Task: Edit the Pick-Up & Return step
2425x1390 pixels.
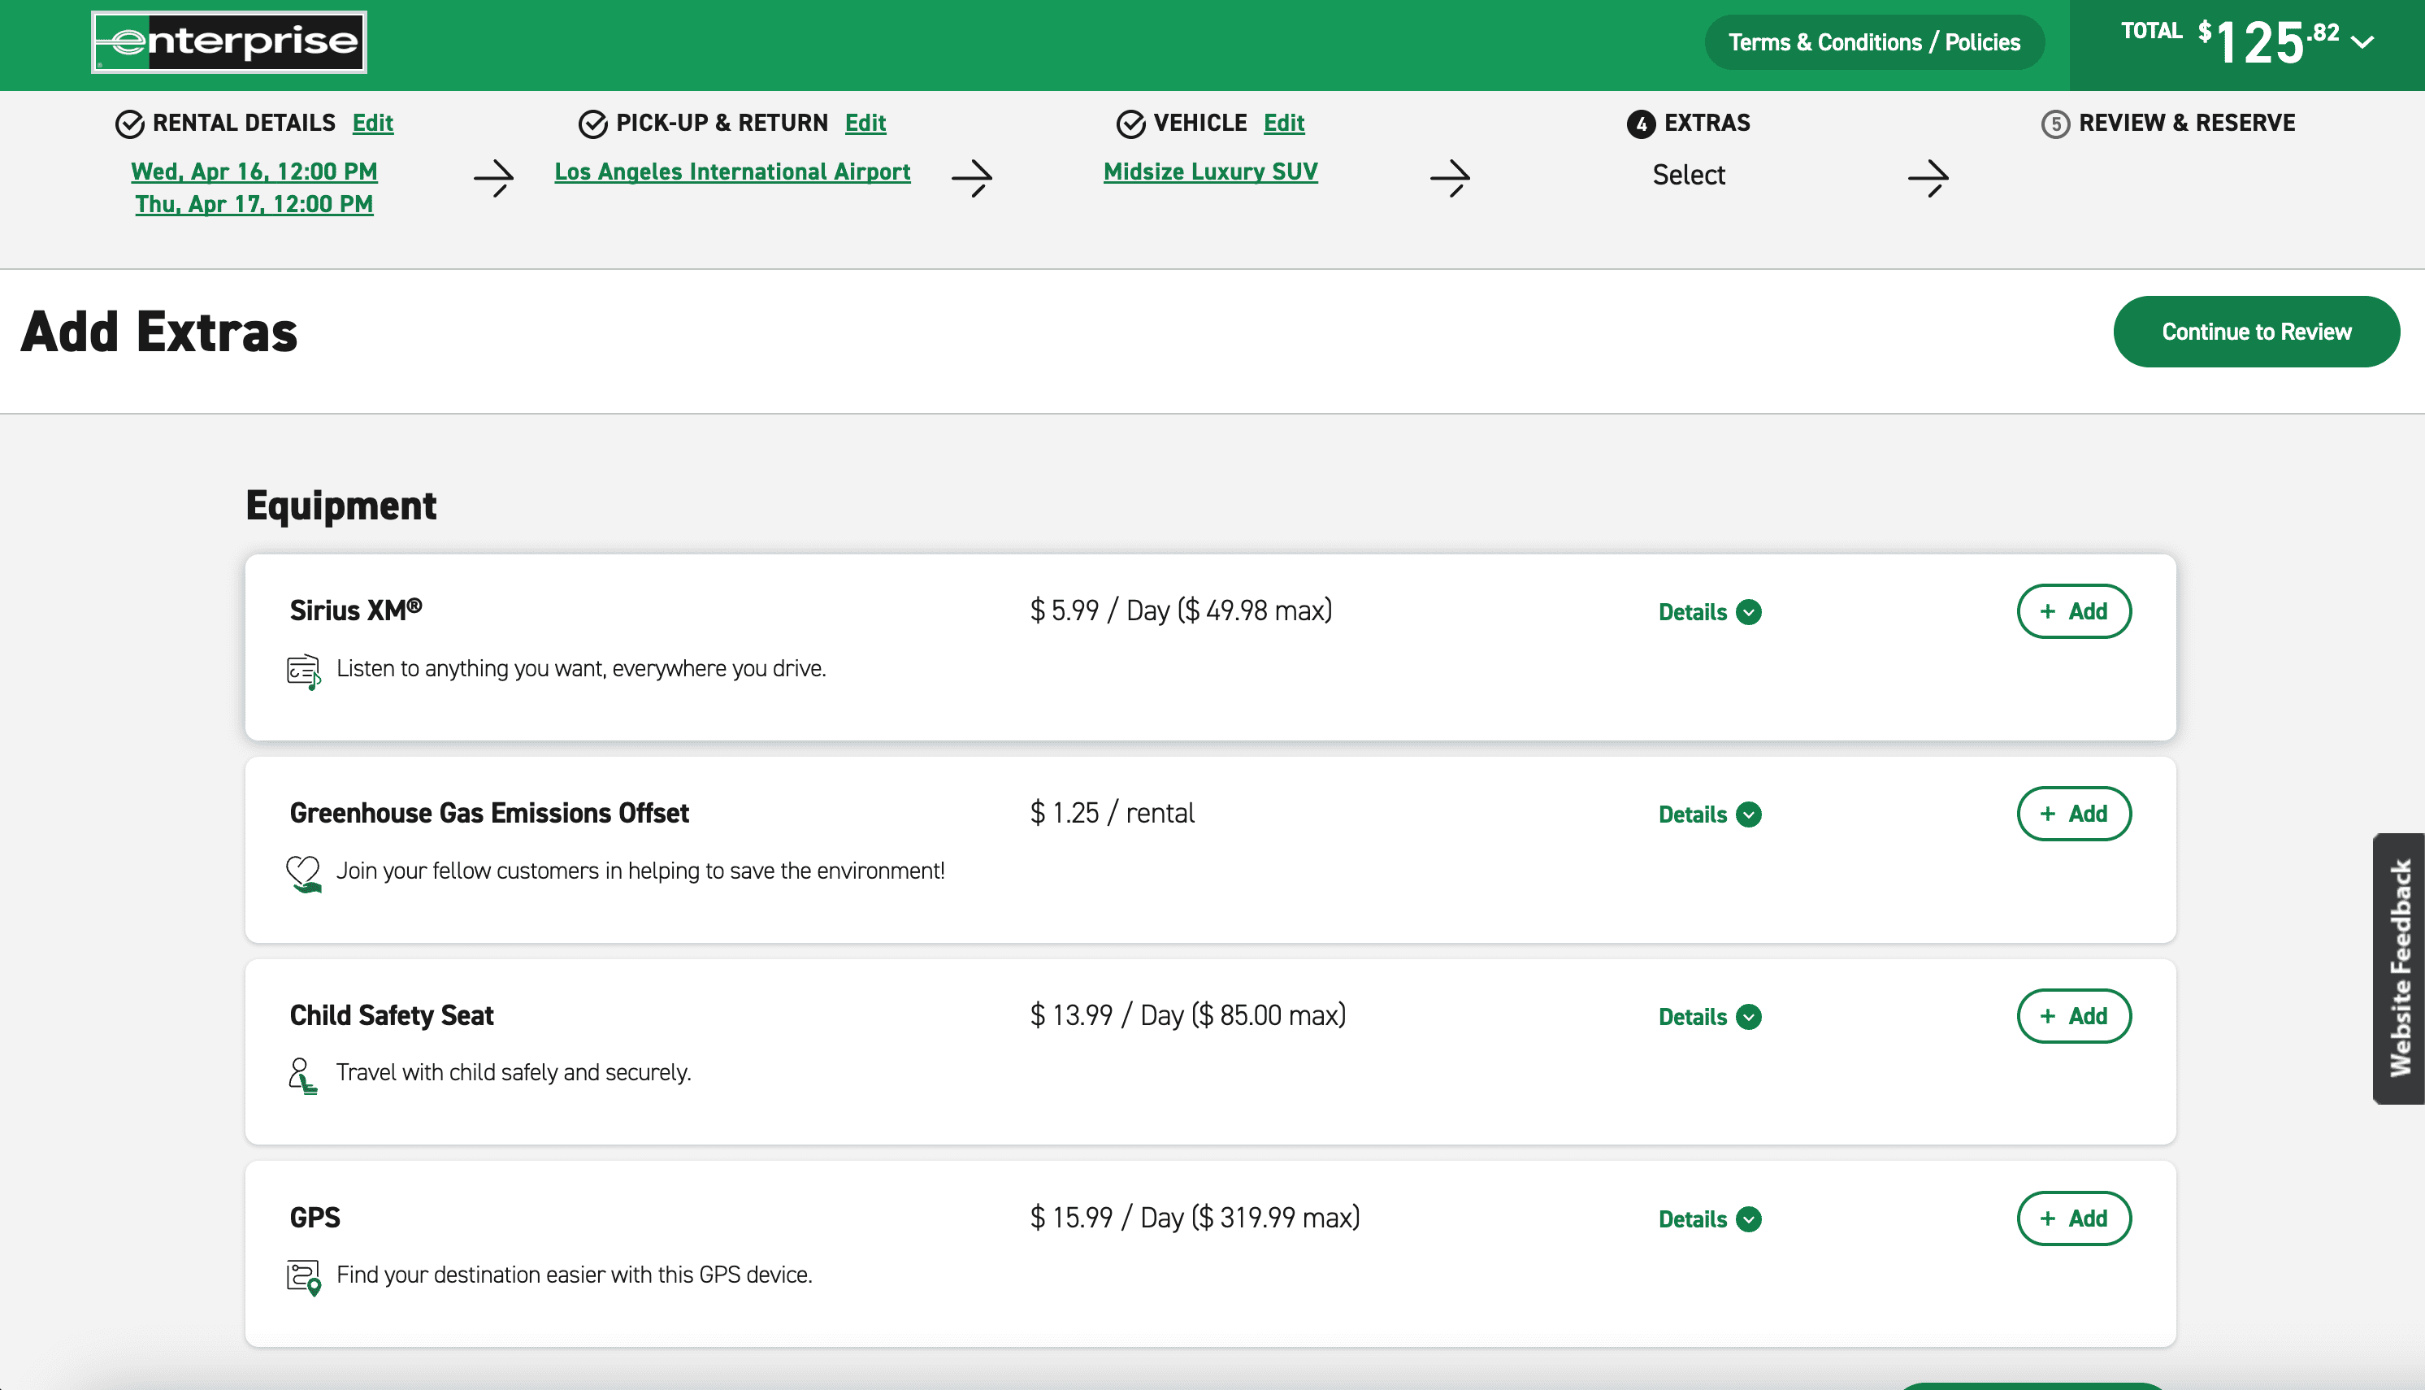Action: coord(865,124)
